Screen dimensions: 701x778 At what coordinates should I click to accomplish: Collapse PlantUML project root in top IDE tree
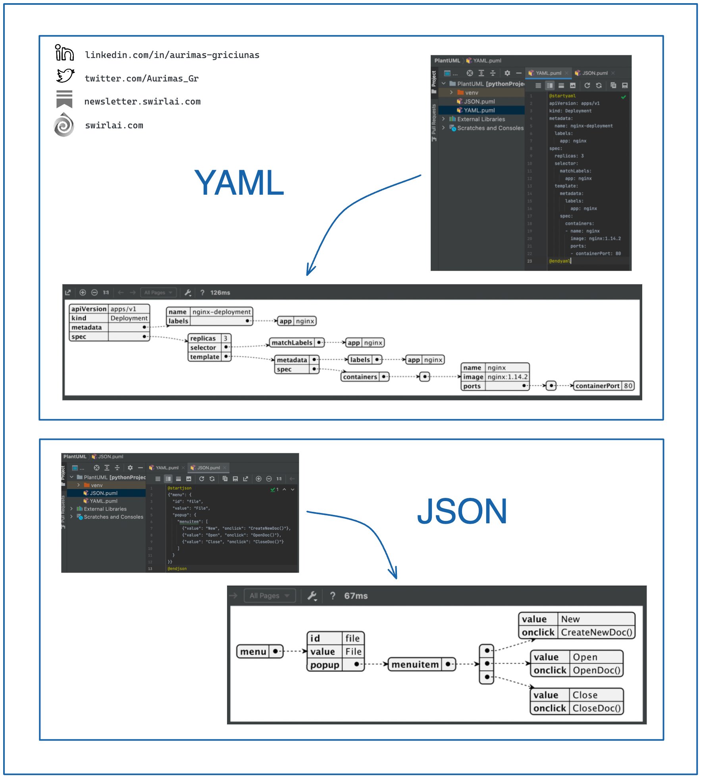coord(444,84)
